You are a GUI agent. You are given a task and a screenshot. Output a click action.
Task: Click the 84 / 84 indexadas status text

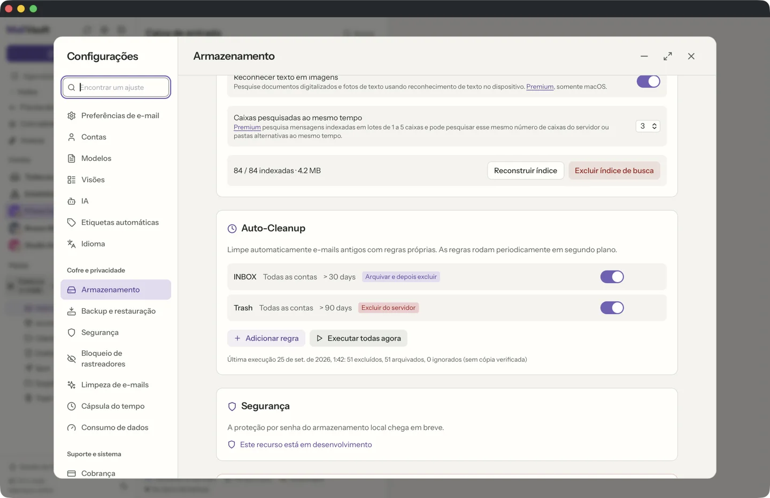pyautogui.click(x=277, y=170)
